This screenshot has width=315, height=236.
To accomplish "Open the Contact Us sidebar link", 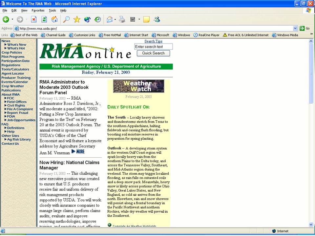I will click(x=10, y=144).
